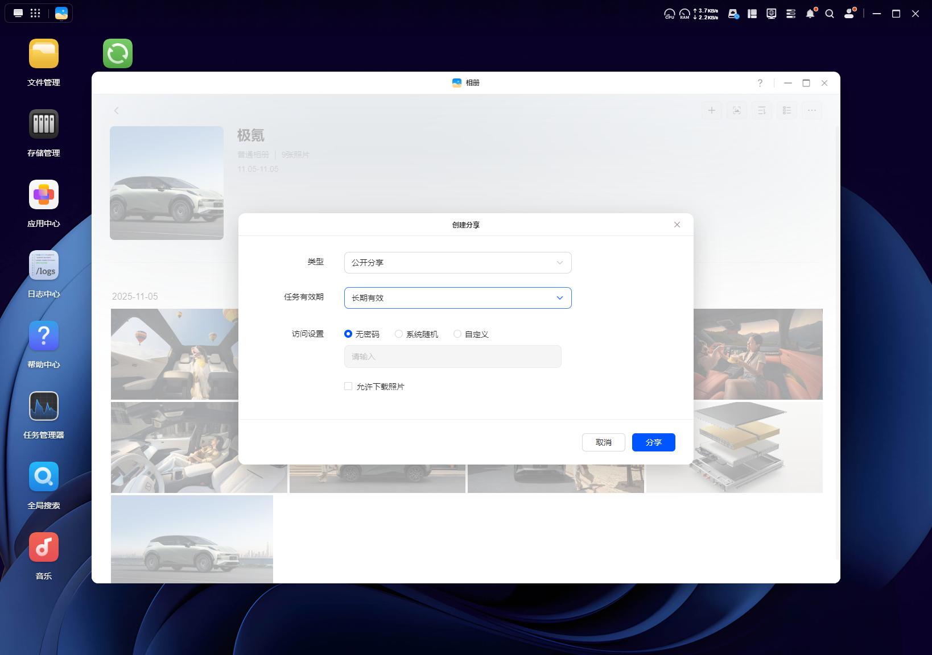Image resolution: width=932 pixels, height=655 pixels.
Task: Click the 9张照片 photo count text
Action: (295, 155)
